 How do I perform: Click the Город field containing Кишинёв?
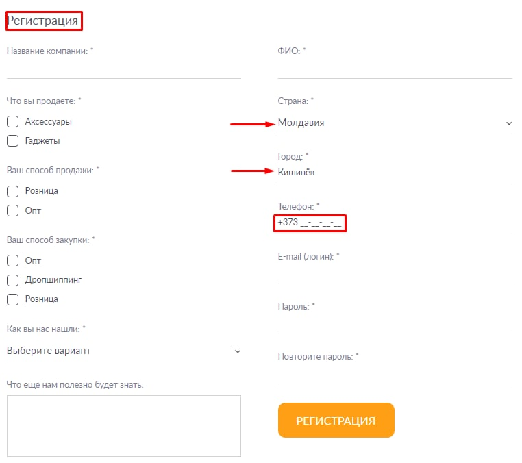tap(395, 173)
